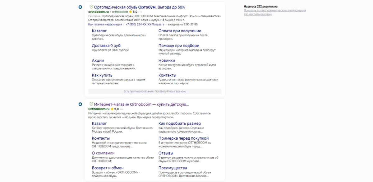Click description 'Оплата заказа при получении после примерки.'

point(183,37)
